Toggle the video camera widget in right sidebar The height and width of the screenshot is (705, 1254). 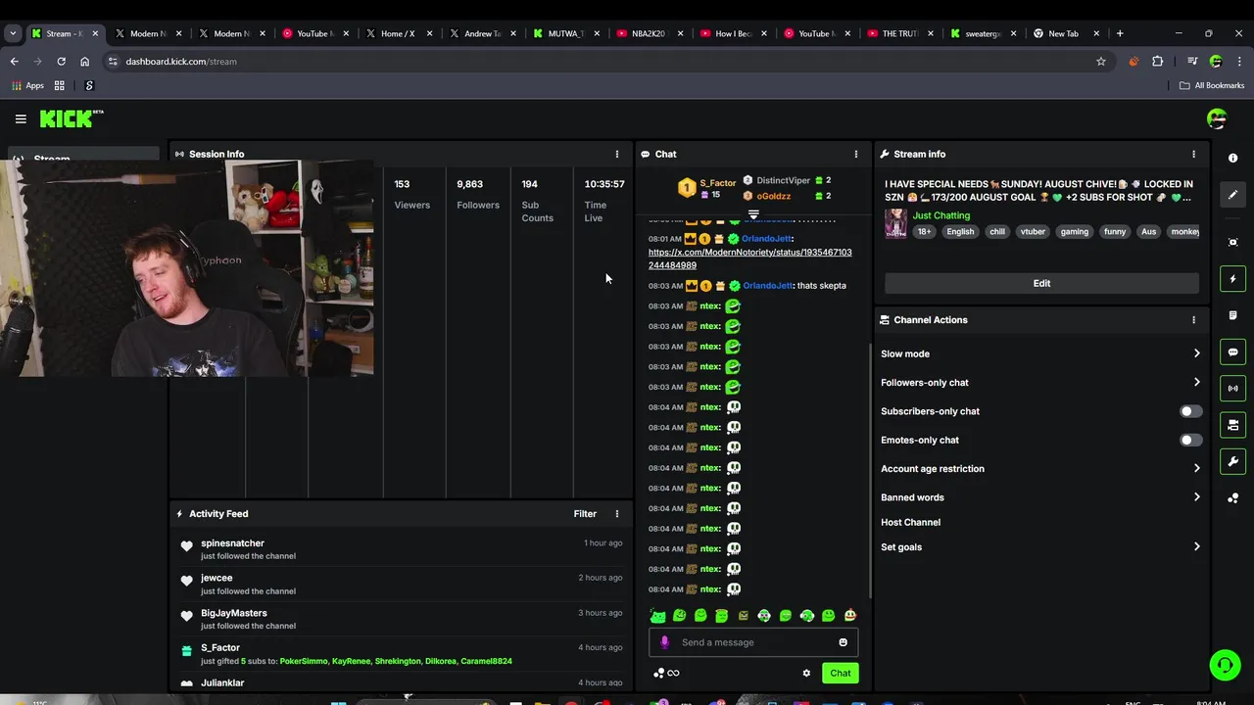(x=1232, y=425)
